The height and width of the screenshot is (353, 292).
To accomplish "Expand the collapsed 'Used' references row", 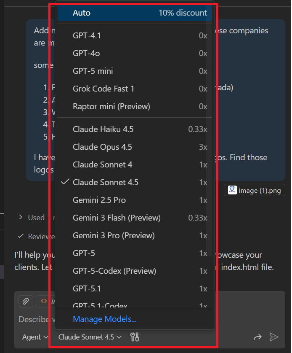I will (x=21, y=218).
